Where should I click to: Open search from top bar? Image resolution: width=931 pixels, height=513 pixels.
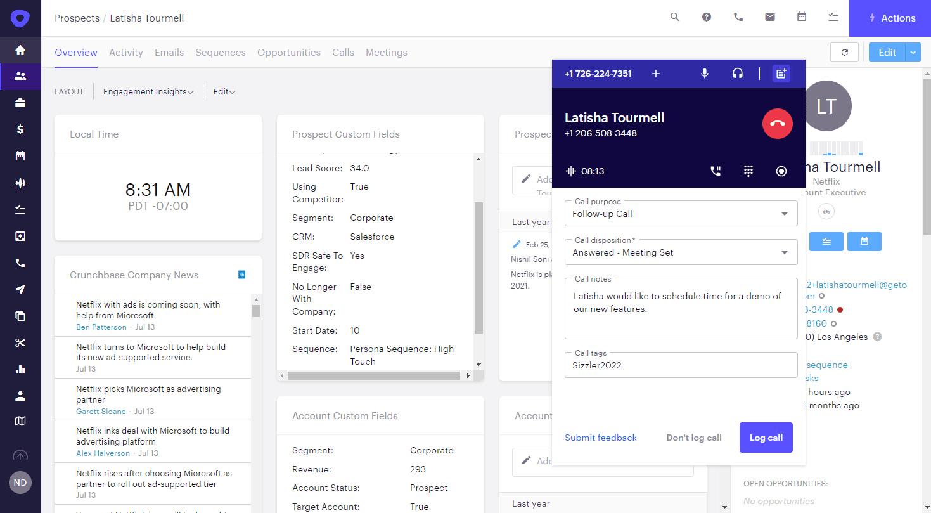pos(675,18)
